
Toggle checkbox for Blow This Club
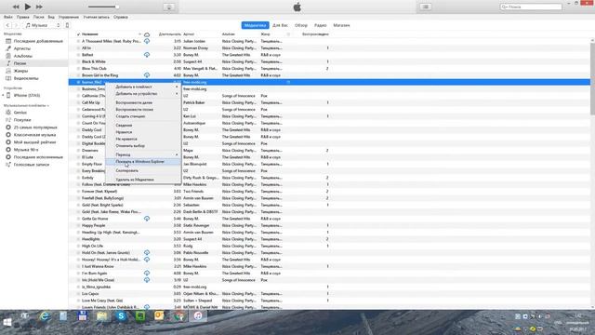[x=78, y=68]
